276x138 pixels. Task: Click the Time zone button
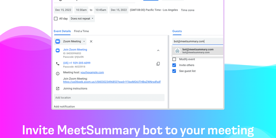(x=188, y=10)
